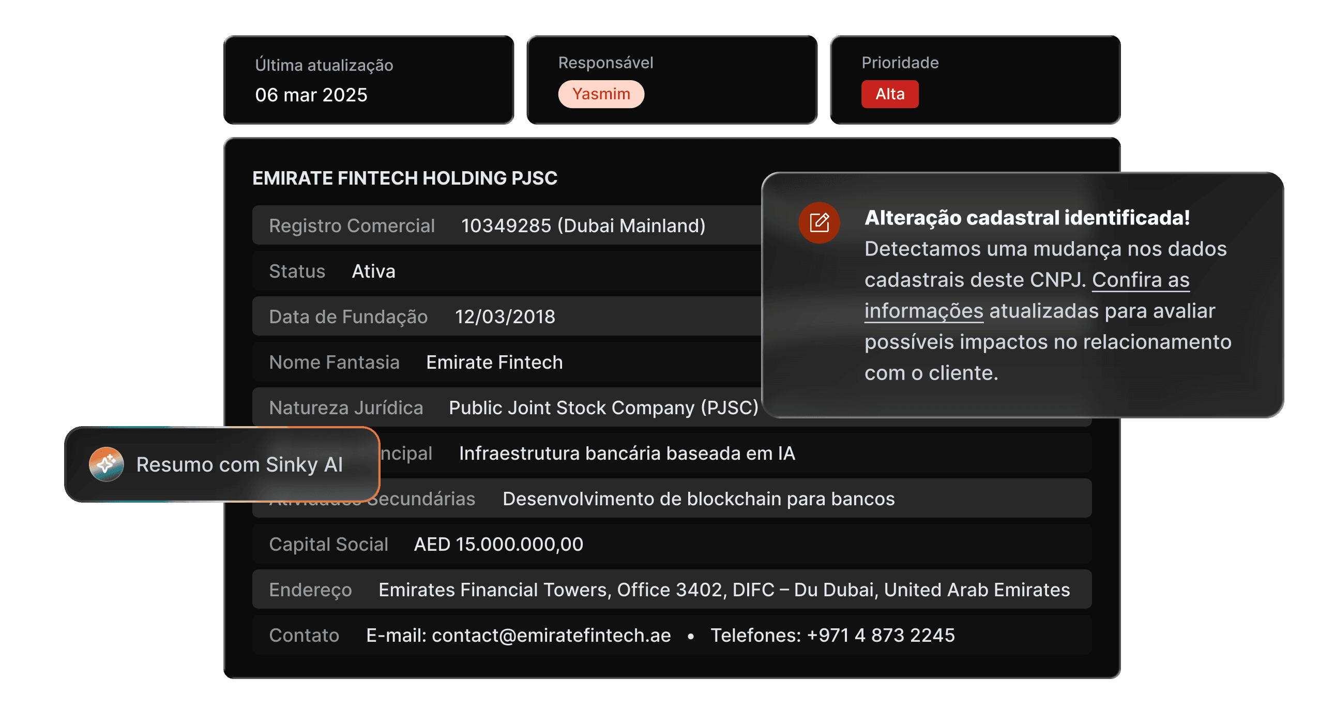Click the orange edit notification icon

tap(818, 223)
